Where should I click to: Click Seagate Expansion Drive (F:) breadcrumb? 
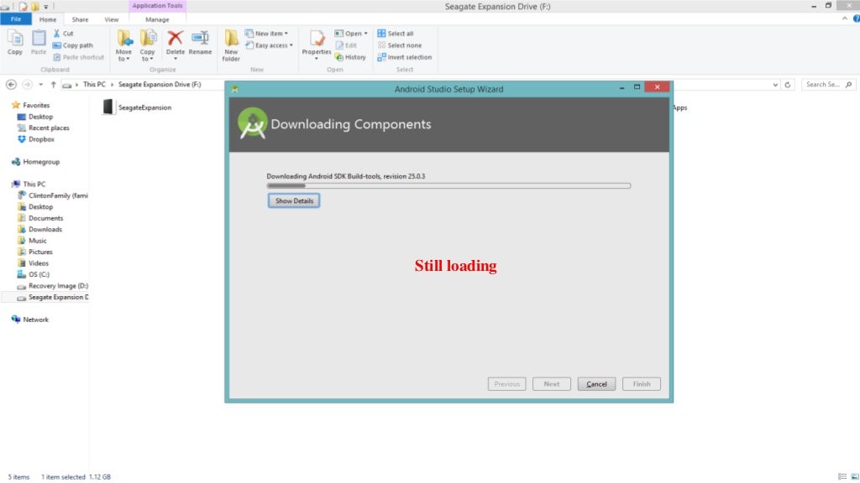coord(160,85)
